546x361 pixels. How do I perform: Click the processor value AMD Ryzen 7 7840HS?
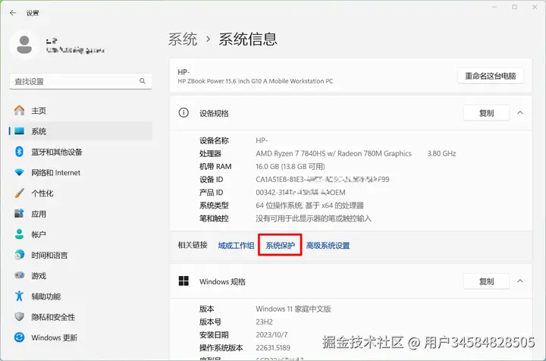[x=334, y=153]
